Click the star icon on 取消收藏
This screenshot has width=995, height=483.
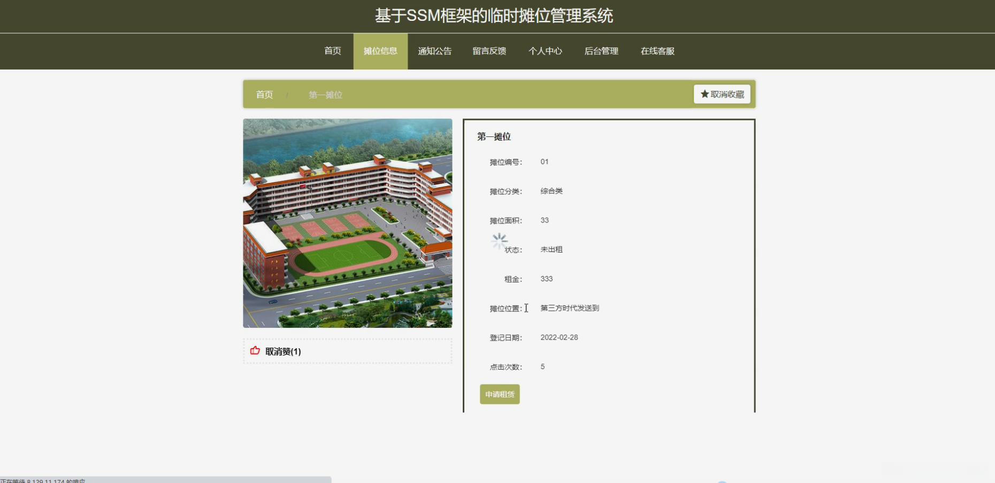click(x=705, y=94)
